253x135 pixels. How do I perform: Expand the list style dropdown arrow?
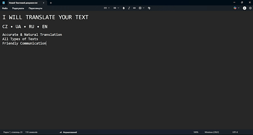tap(118, 8)
